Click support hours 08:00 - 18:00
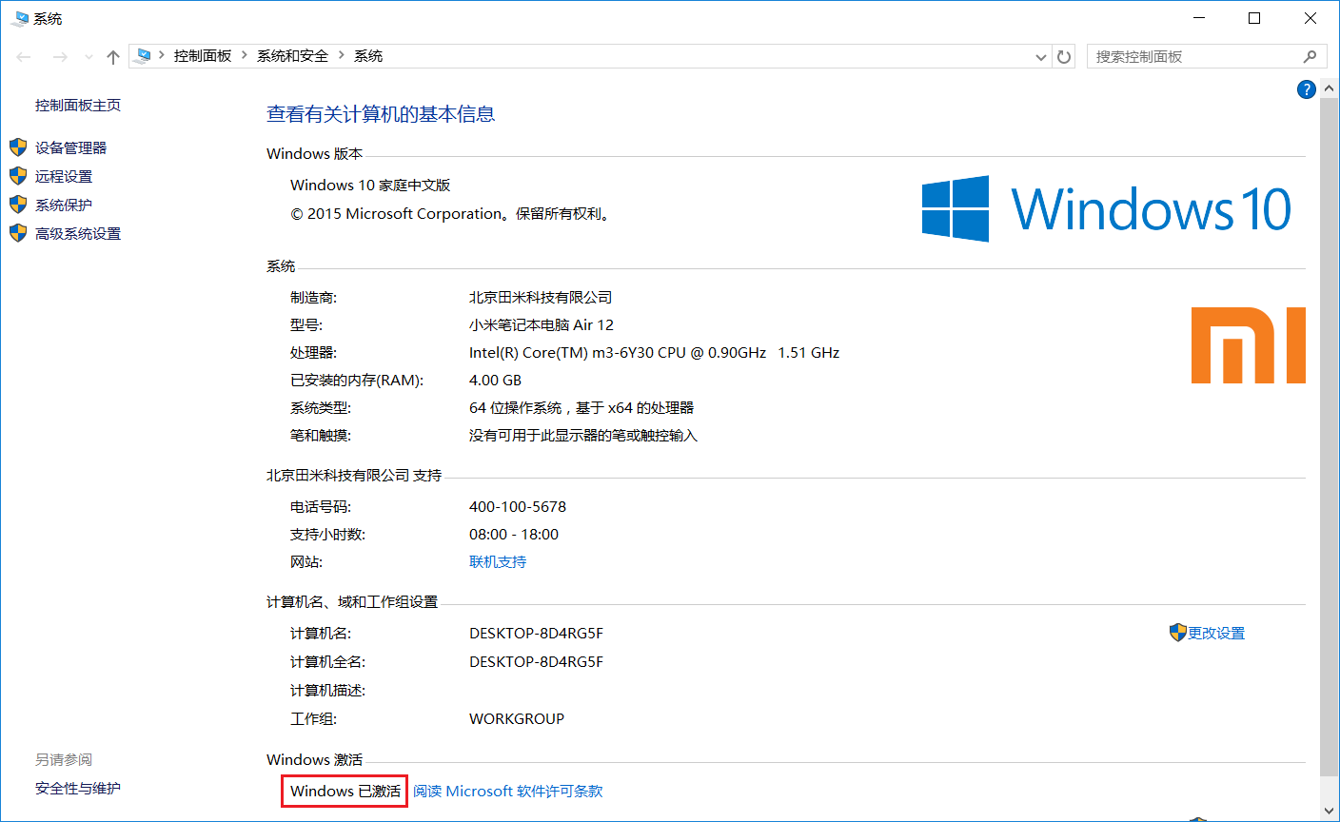This screenshot has width=1340, height=822. (514, 535)
